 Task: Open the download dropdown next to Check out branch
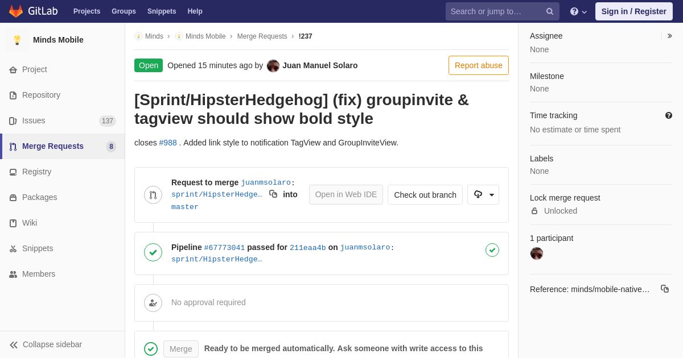[483, 194]
